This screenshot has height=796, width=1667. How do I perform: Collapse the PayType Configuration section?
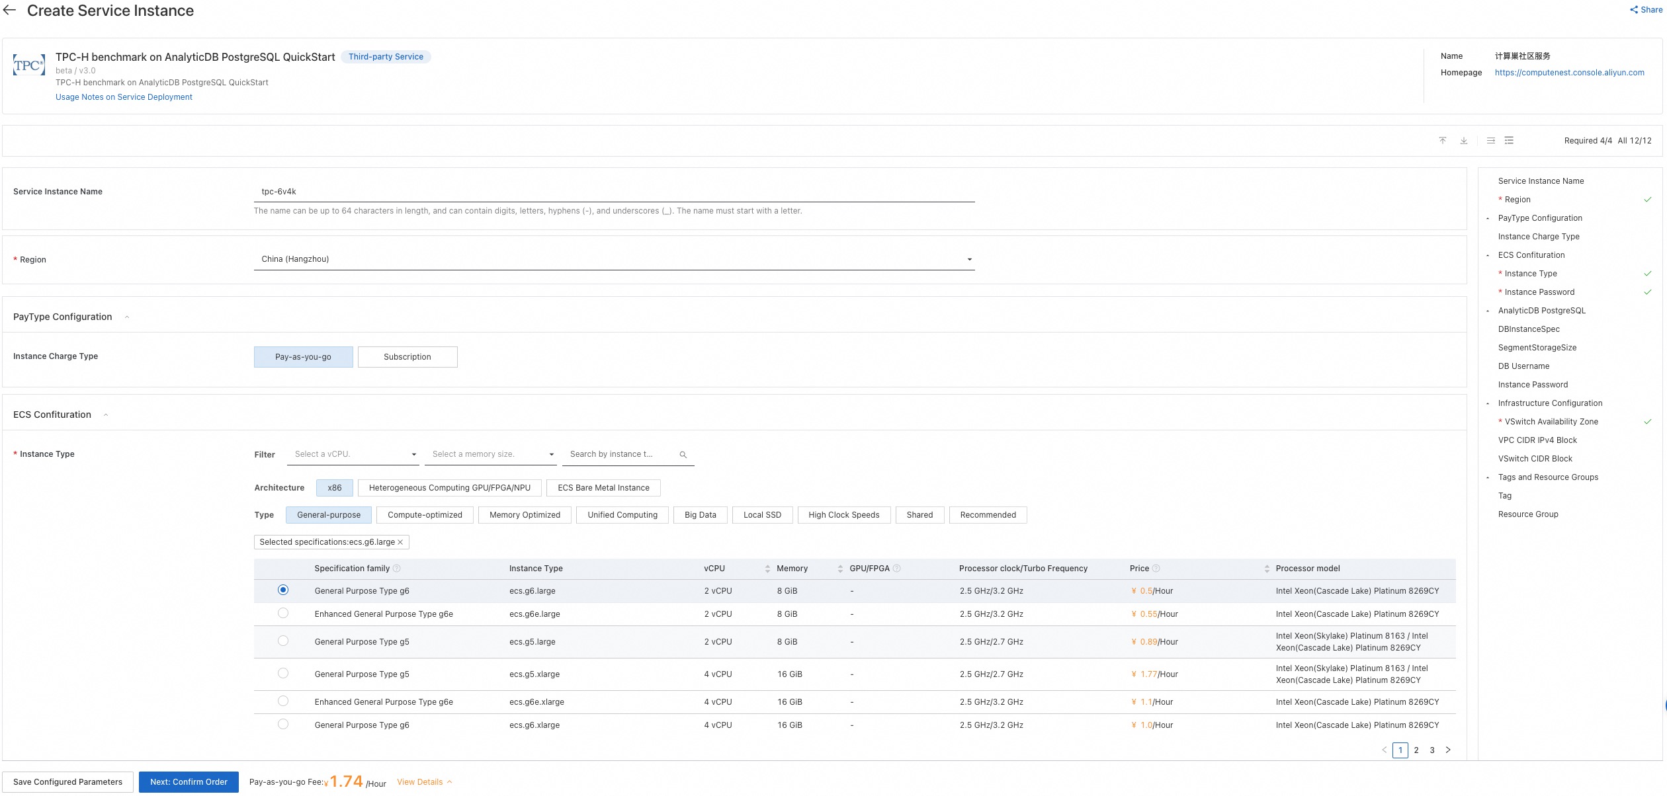127,317
